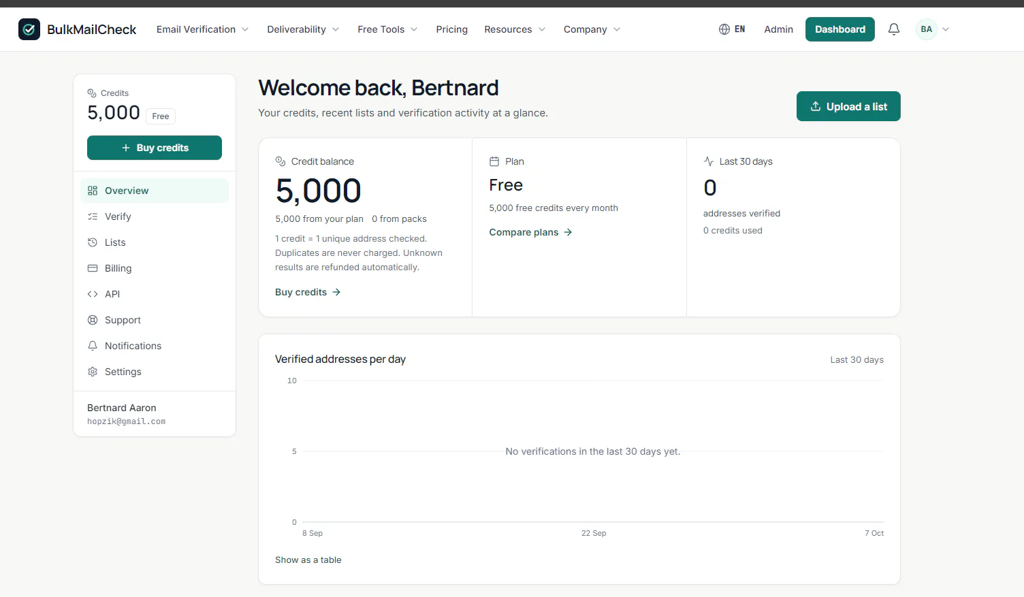Click the Settings gear icon

[93, 372]
